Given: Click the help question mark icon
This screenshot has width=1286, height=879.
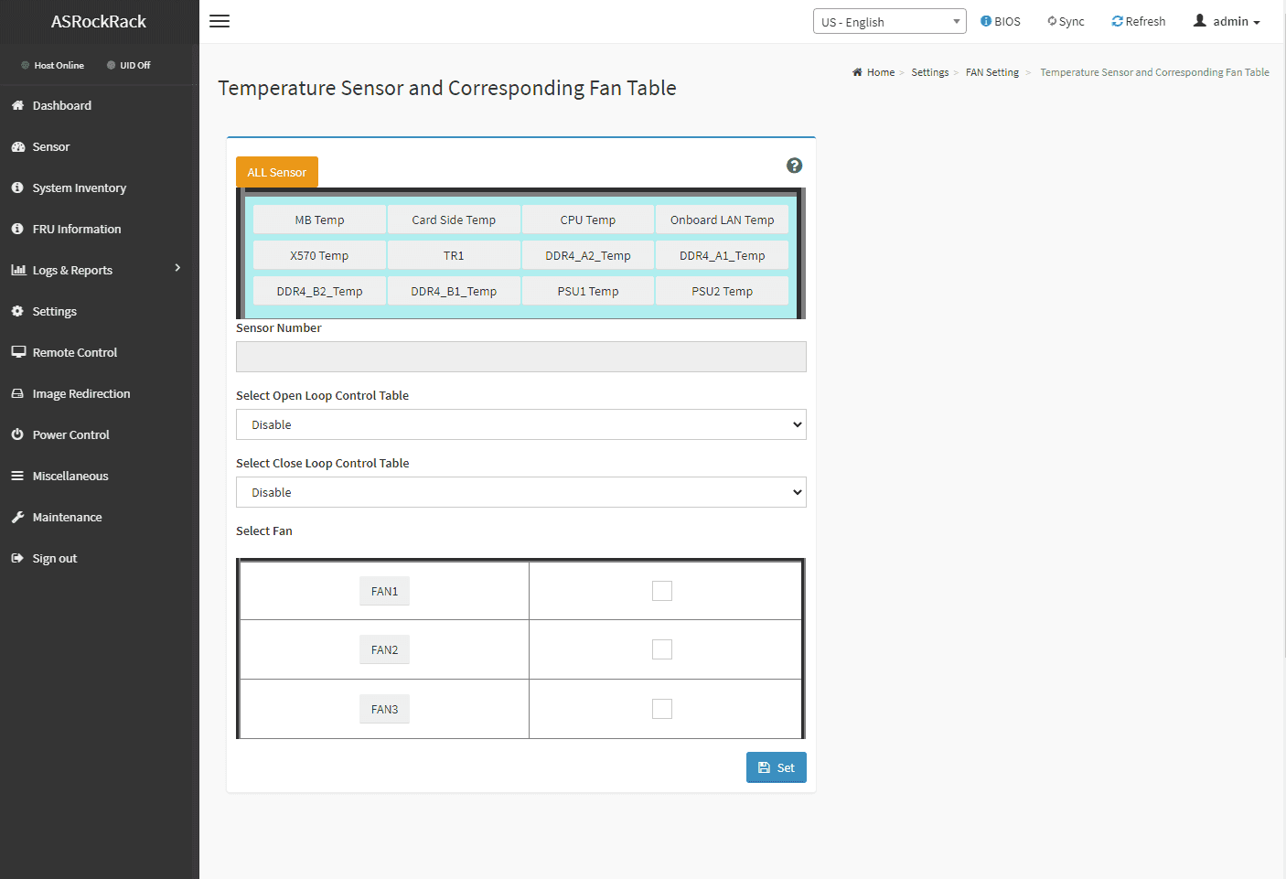Looking at the screenshot, I should point(794,166).
